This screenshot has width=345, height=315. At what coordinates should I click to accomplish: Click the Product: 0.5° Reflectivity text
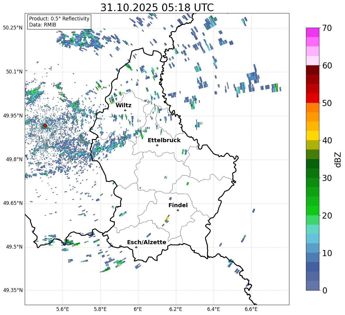[x=59, y=18]
